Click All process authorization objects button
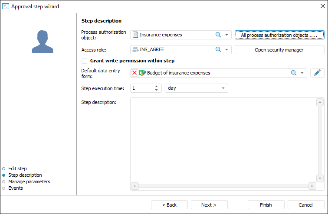This screenshot has width=328, height=214. click(279, 35)
